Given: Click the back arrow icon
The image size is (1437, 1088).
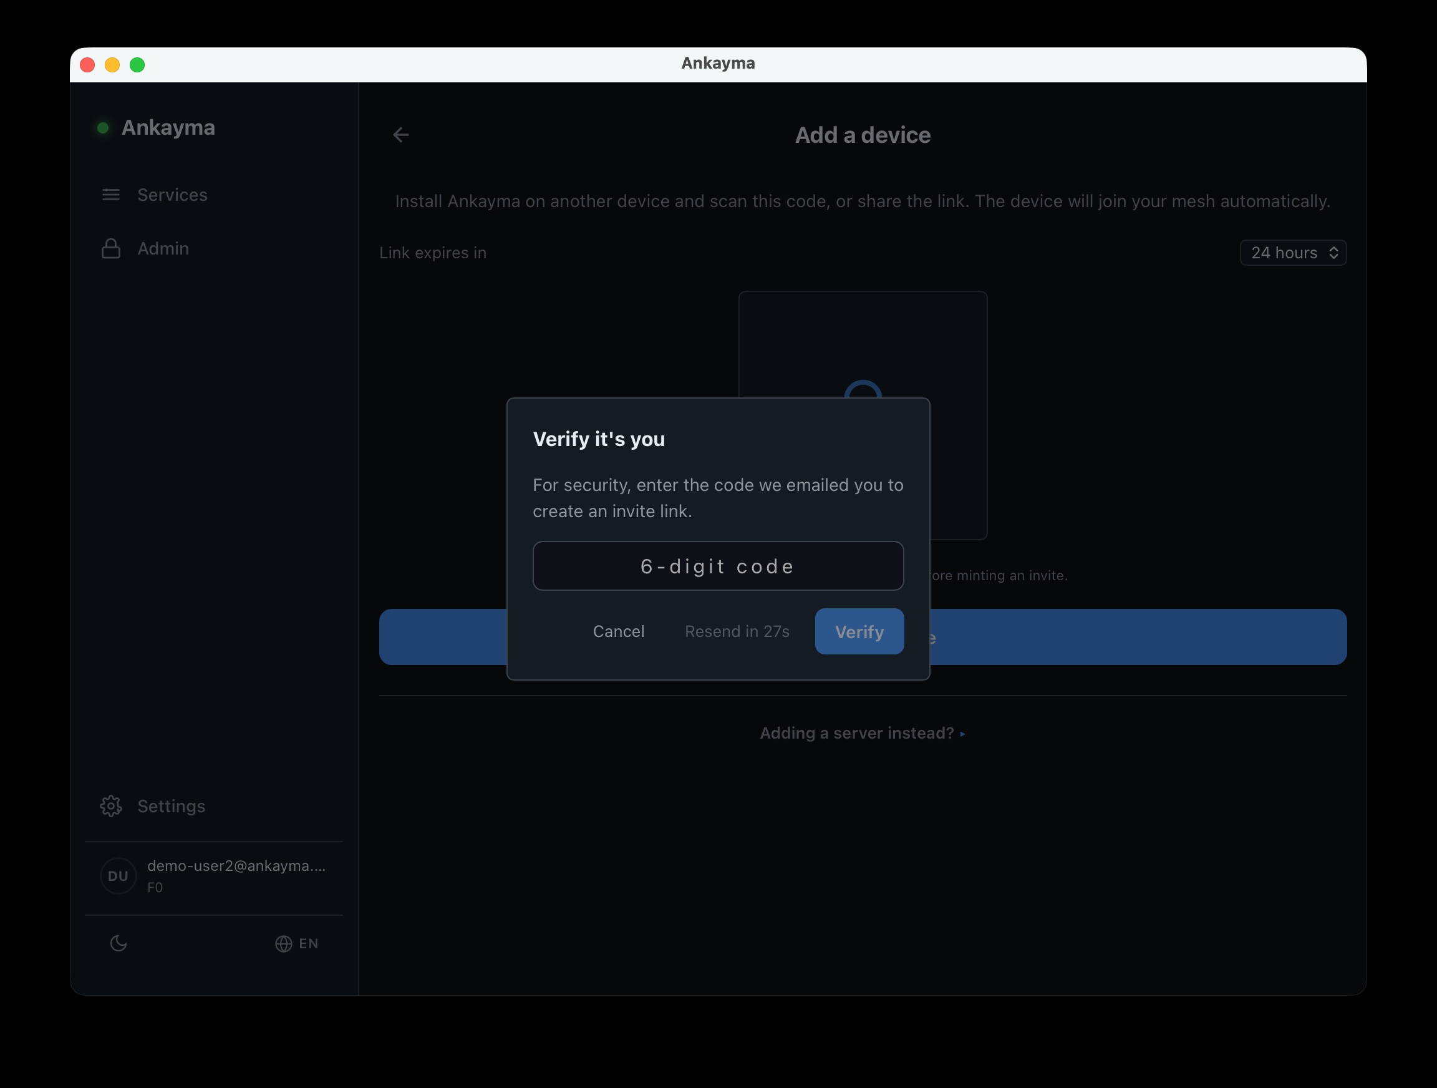Looking at the screenshot, I should [x=401, y=135].
